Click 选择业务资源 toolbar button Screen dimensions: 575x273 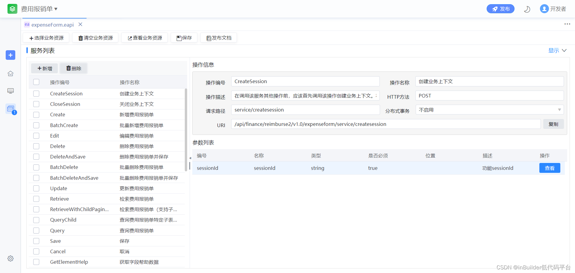[x=46, y=38]
